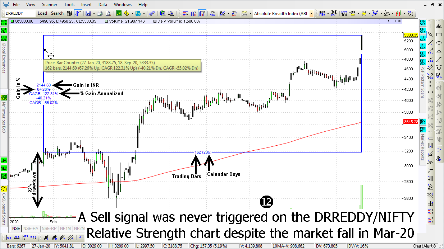
Task: Toggle the On button in drawing toolbar
Action: [439, 150]
